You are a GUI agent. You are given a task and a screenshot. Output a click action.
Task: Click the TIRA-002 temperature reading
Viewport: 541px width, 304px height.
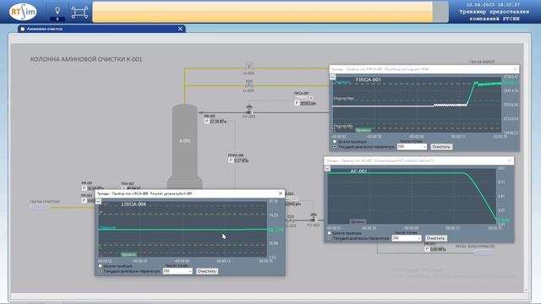tap(134, 188)
